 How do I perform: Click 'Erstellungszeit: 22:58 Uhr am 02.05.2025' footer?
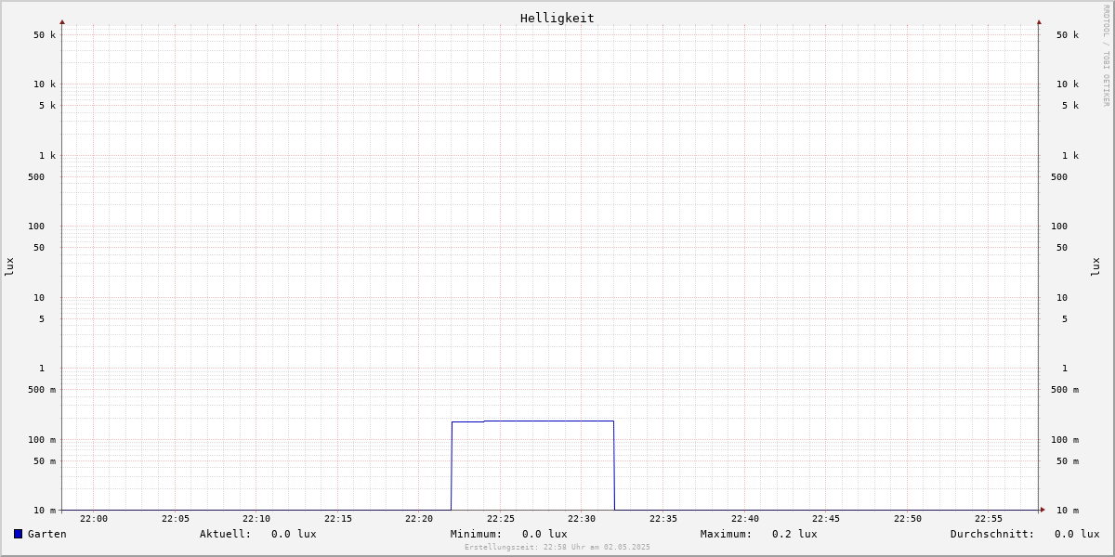click(x=557, y=547)
